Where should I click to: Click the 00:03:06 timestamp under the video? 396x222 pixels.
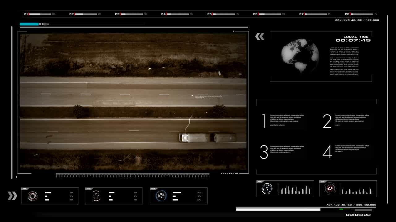[x=229, y=173]
